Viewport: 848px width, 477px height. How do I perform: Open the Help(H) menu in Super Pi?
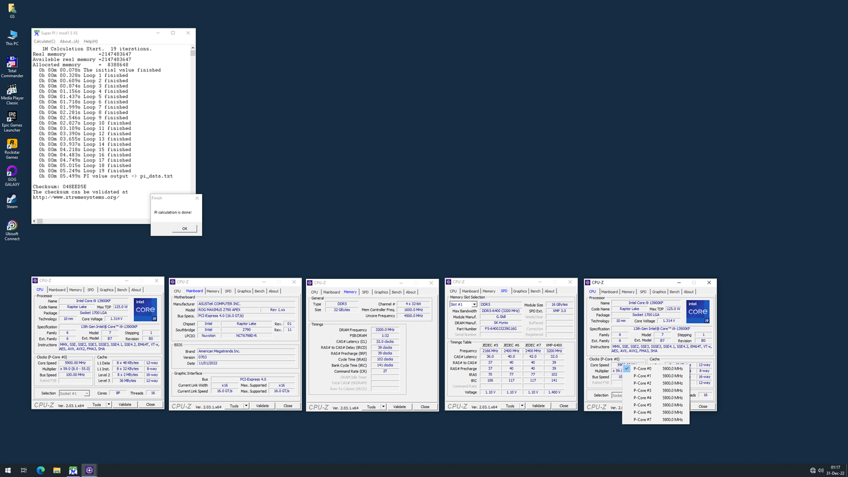pos(91,41)
